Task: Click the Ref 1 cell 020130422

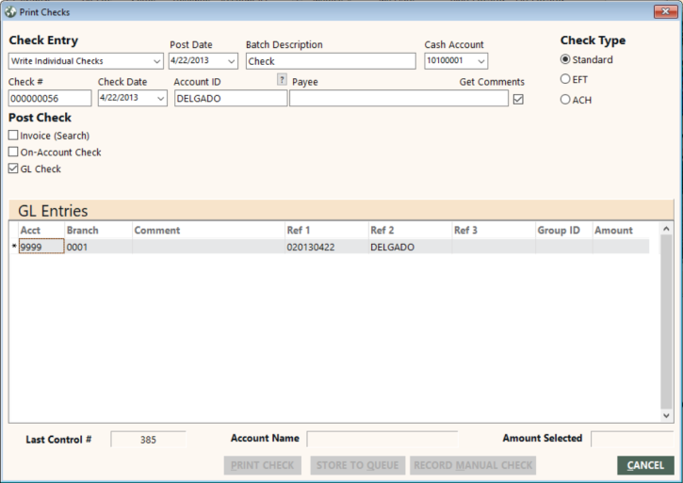Action: pyautogui.click(x=326, y=247)
